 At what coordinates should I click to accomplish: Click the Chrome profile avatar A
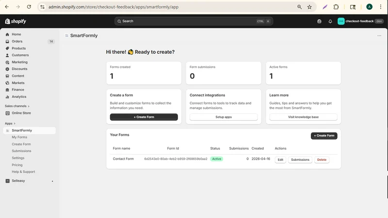tap(369, 7)
